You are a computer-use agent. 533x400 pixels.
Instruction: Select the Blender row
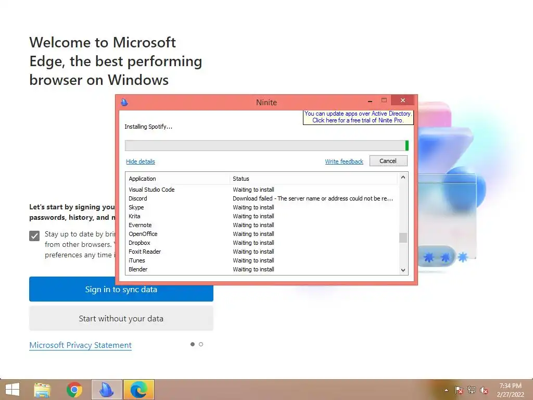click(262, 269)
